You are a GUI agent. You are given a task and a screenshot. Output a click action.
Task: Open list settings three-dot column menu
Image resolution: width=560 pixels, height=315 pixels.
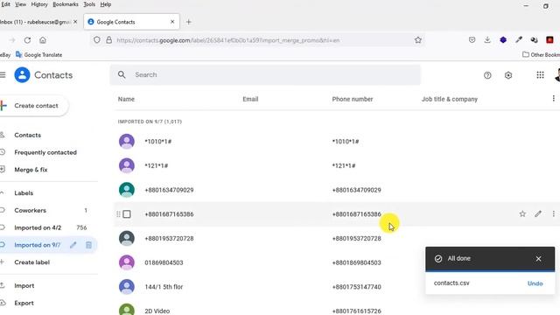click(553, 99)
